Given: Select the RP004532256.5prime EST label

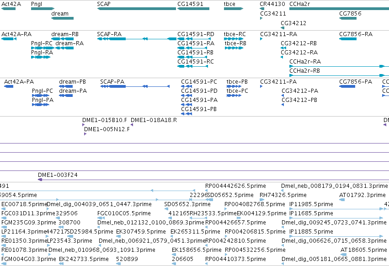Looking at the screenshot, I should [255, 250].
